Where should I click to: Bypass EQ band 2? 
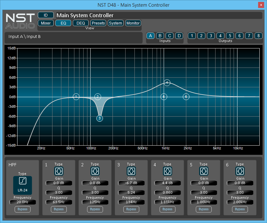click(x=95, y=209)
